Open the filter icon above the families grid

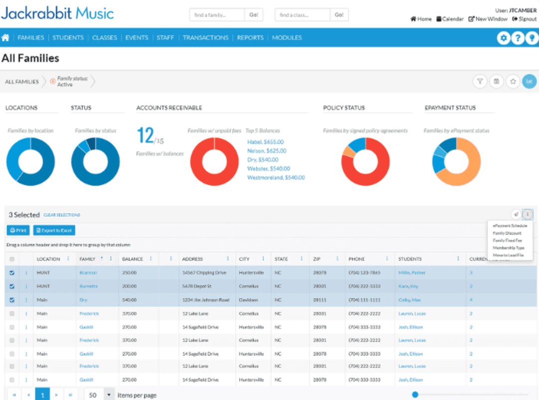click(480, 81)
